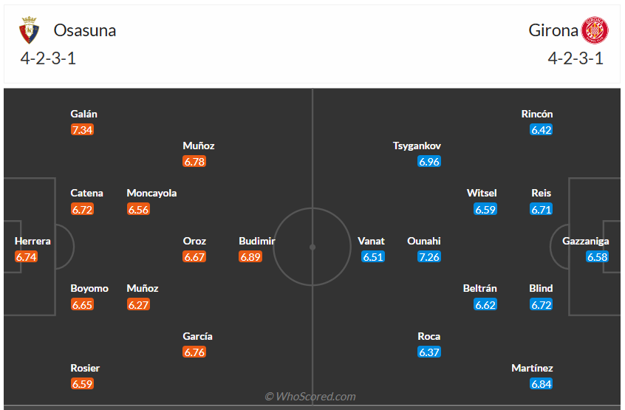Select Blind's 6.72 rating badge

point(542,304)
